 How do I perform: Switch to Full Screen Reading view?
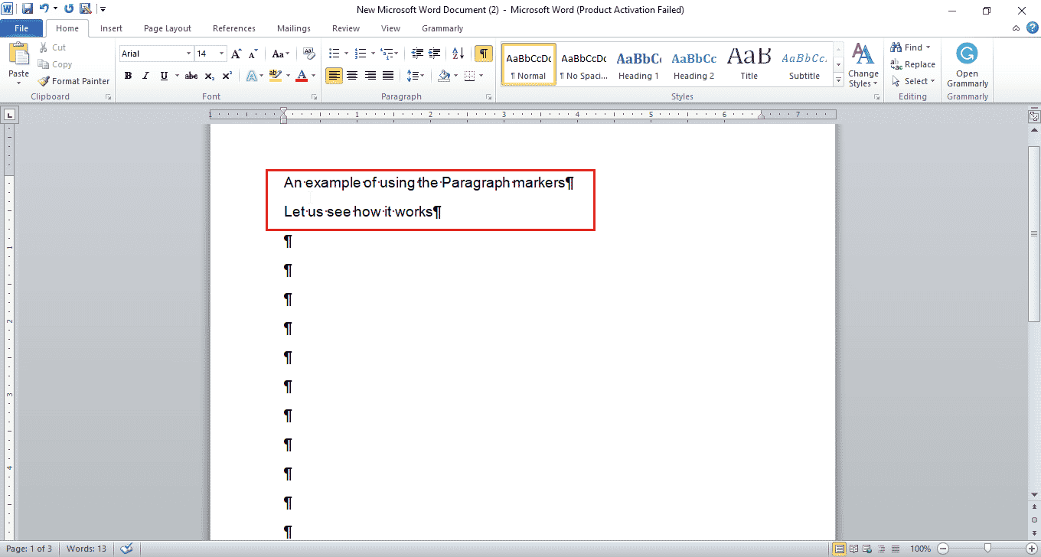pyautogui.click(x=853, y=549)
